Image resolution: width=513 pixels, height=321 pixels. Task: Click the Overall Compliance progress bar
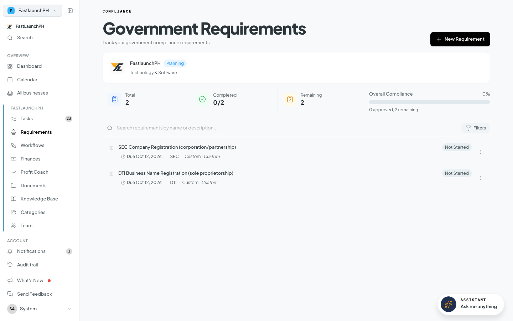(x=430, y=102)
